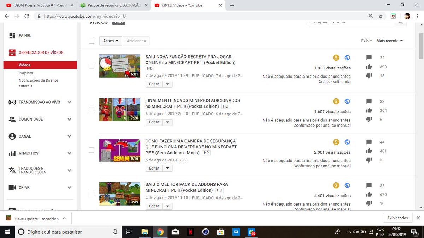
Task: Click Exibir todos downloads button
Action: point(397,218)
